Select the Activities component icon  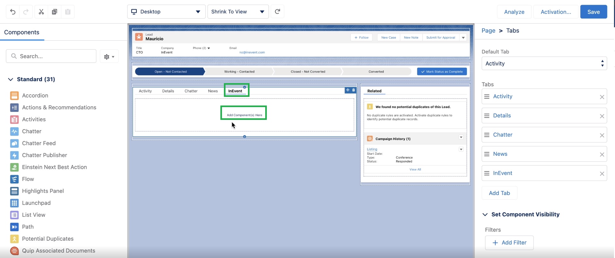click(14, 120)
